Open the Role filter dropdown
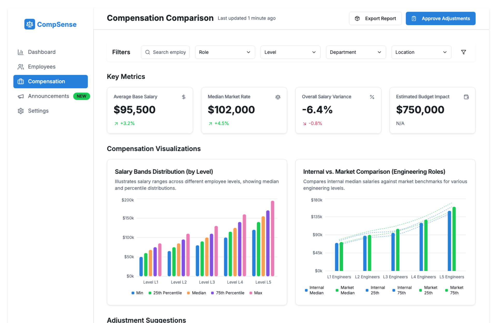Screen dimensions: 497x323 pyautogui.click(x=225, y=52)
